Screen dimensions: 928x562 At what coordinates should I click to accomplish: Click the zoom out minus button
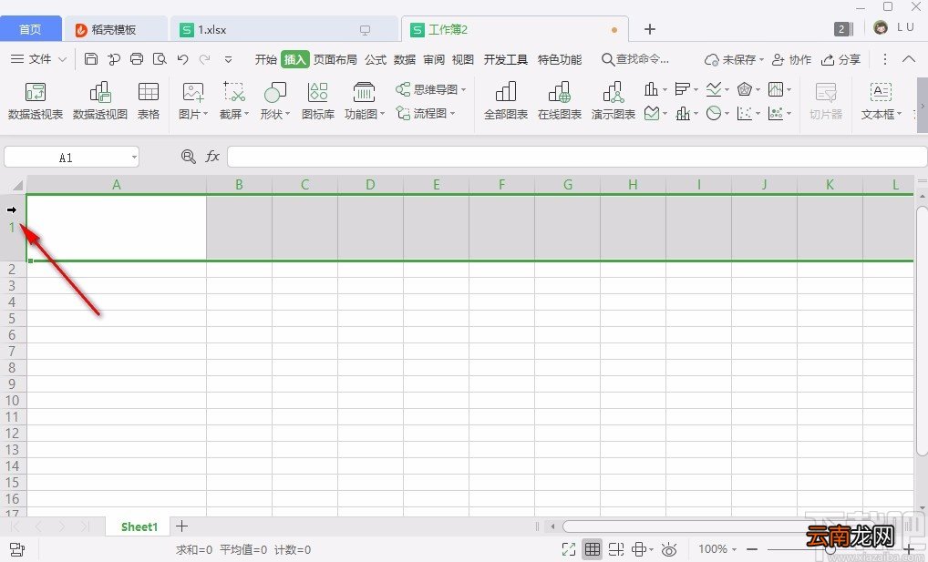tap(752, 549)
